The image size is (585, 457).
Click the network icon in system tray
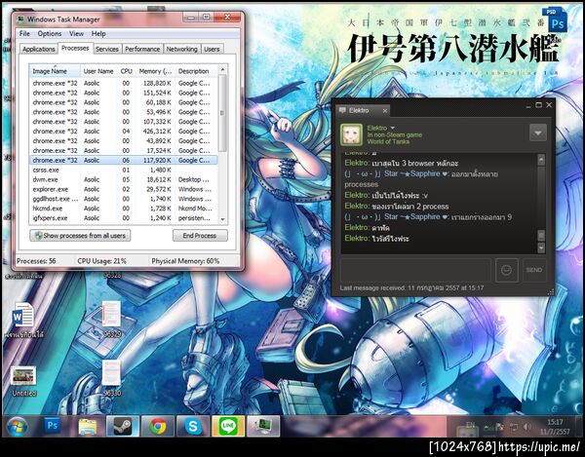pos(514,427)
